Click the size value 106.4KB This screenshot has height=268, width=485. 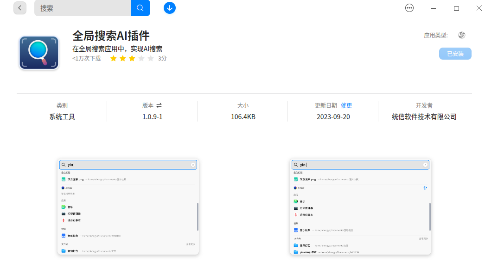click(243, 117)
